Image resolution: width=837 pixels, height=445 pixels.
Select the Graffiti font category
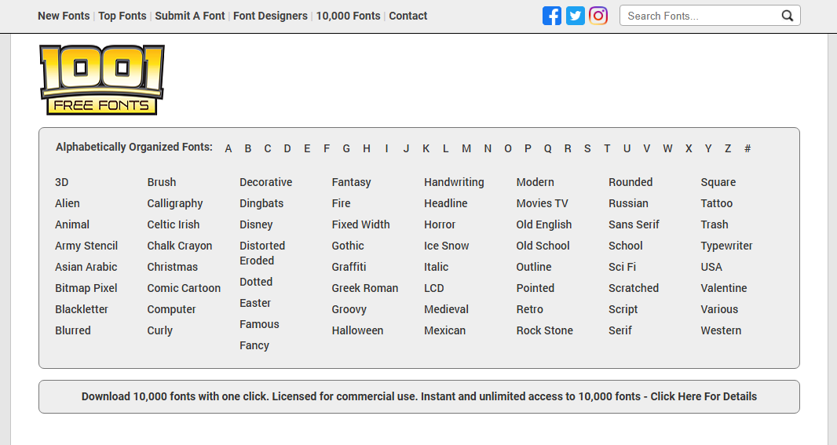click(x=349, y=267)
